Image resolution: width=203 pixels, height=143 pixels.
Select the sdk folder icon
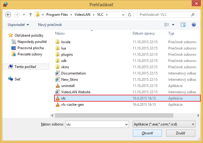coord(57,60)
